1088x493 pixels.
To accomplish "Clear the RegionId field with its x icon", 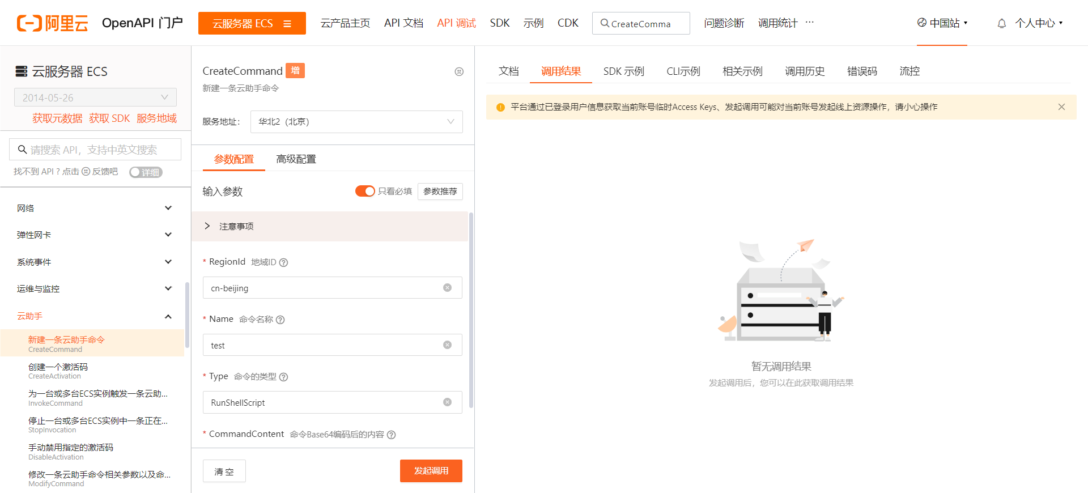I will click(447, 288).
